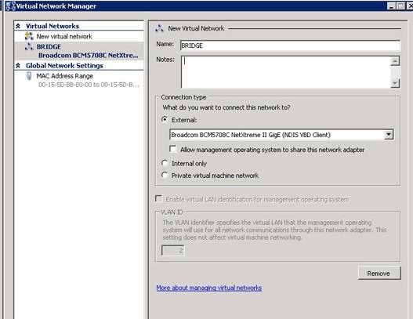Select the BRIDGE virtual network entry
The height and width of the screenshot is (319, 413).
click(x=49, y=46)
